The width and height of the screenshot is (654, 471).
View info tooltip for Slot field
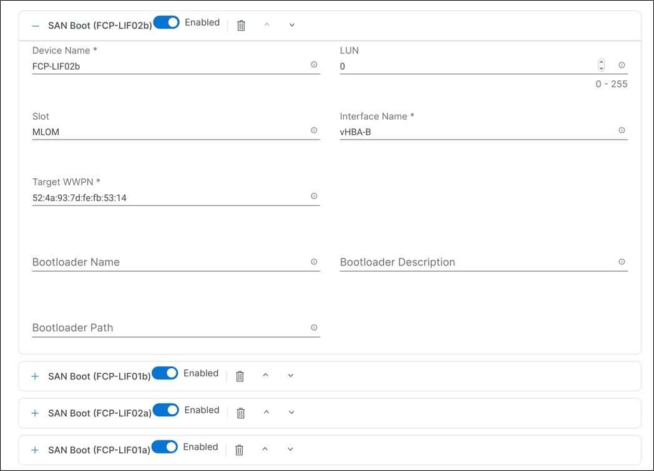click(314, 130)
